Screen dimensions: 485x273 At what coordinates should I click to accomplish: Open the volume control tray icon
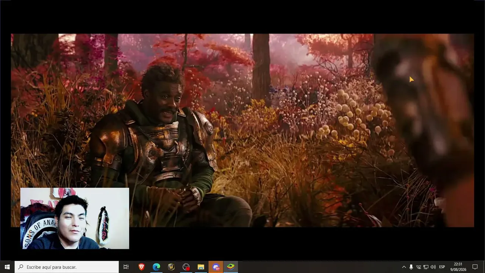click(x=433, y=267)
